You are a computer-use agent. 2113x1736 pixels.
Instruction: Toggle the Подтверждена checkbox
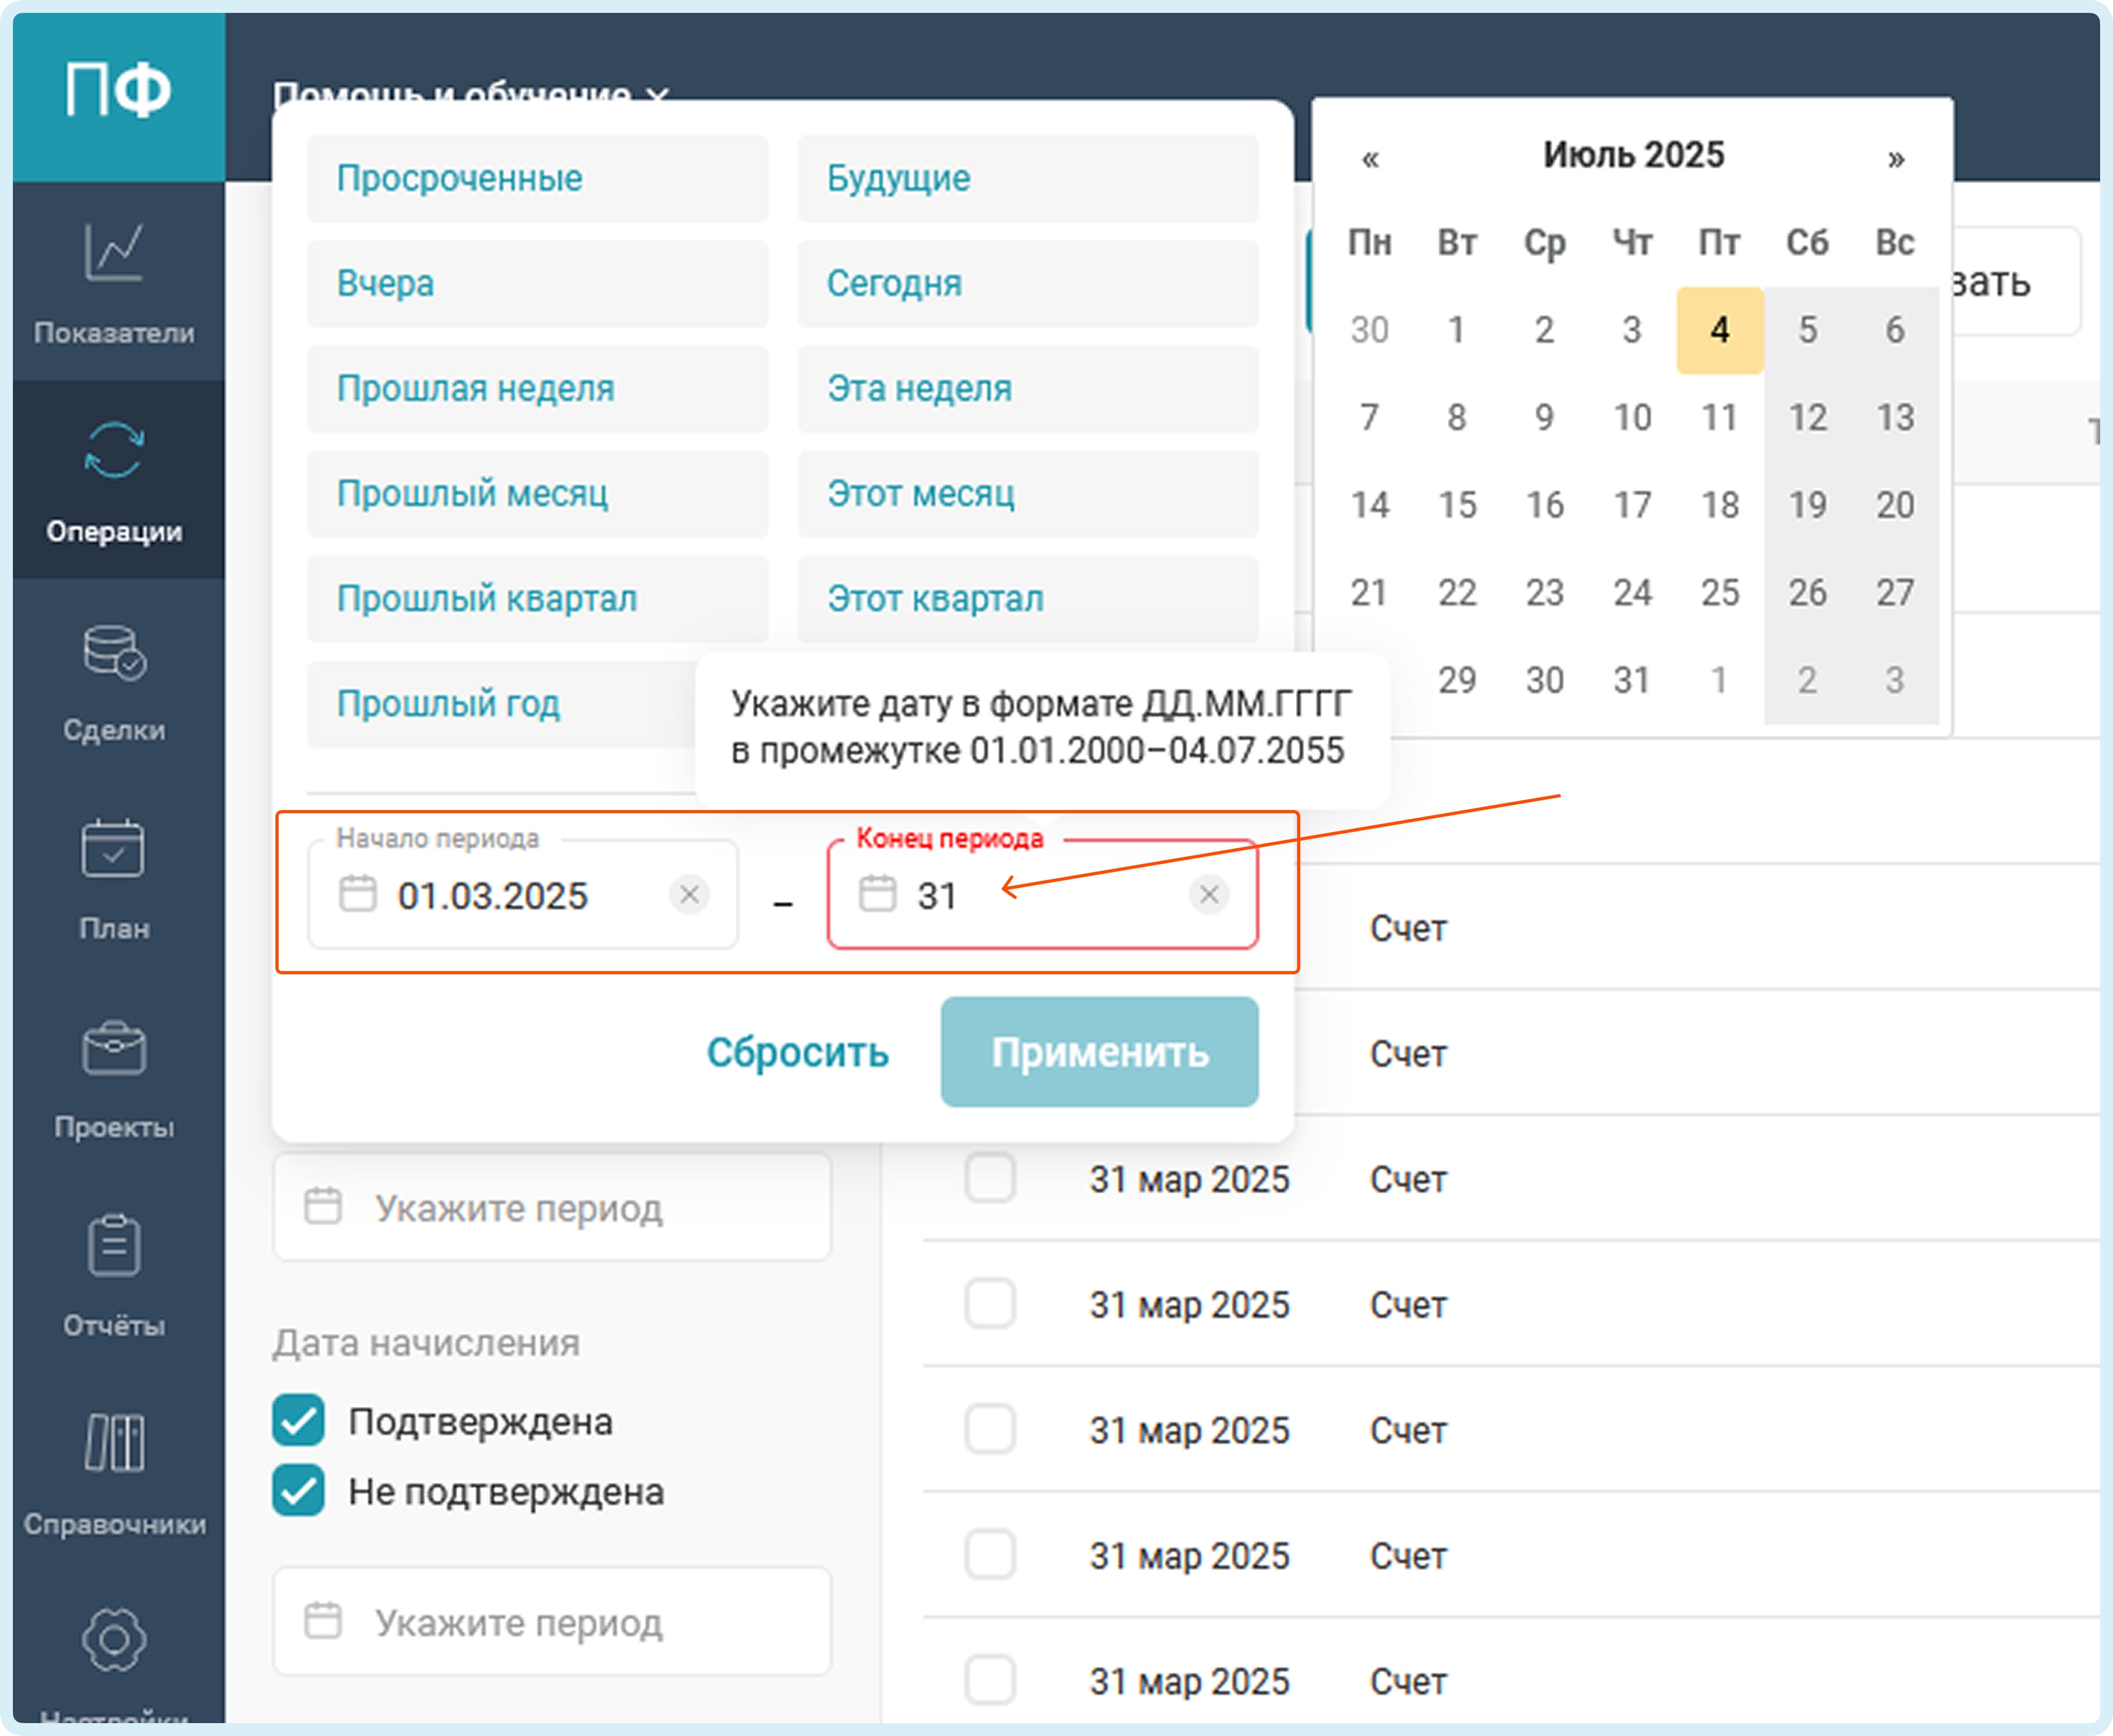coord(298,1420)
